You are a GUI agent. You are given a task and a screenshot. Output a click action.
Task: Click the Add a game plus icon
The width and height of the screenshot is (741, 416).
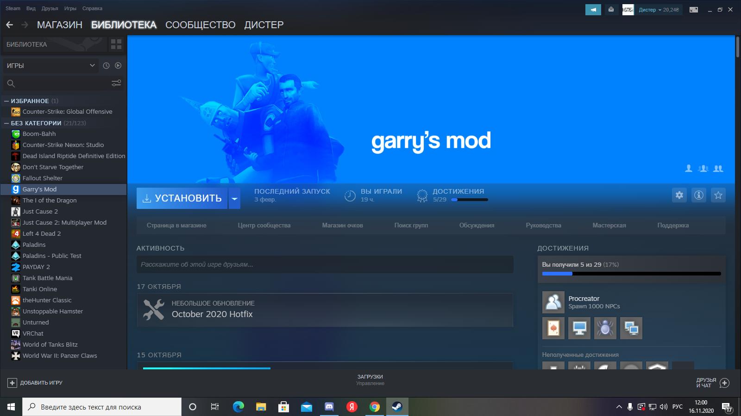pyautogui.click(x=12, y=383)
